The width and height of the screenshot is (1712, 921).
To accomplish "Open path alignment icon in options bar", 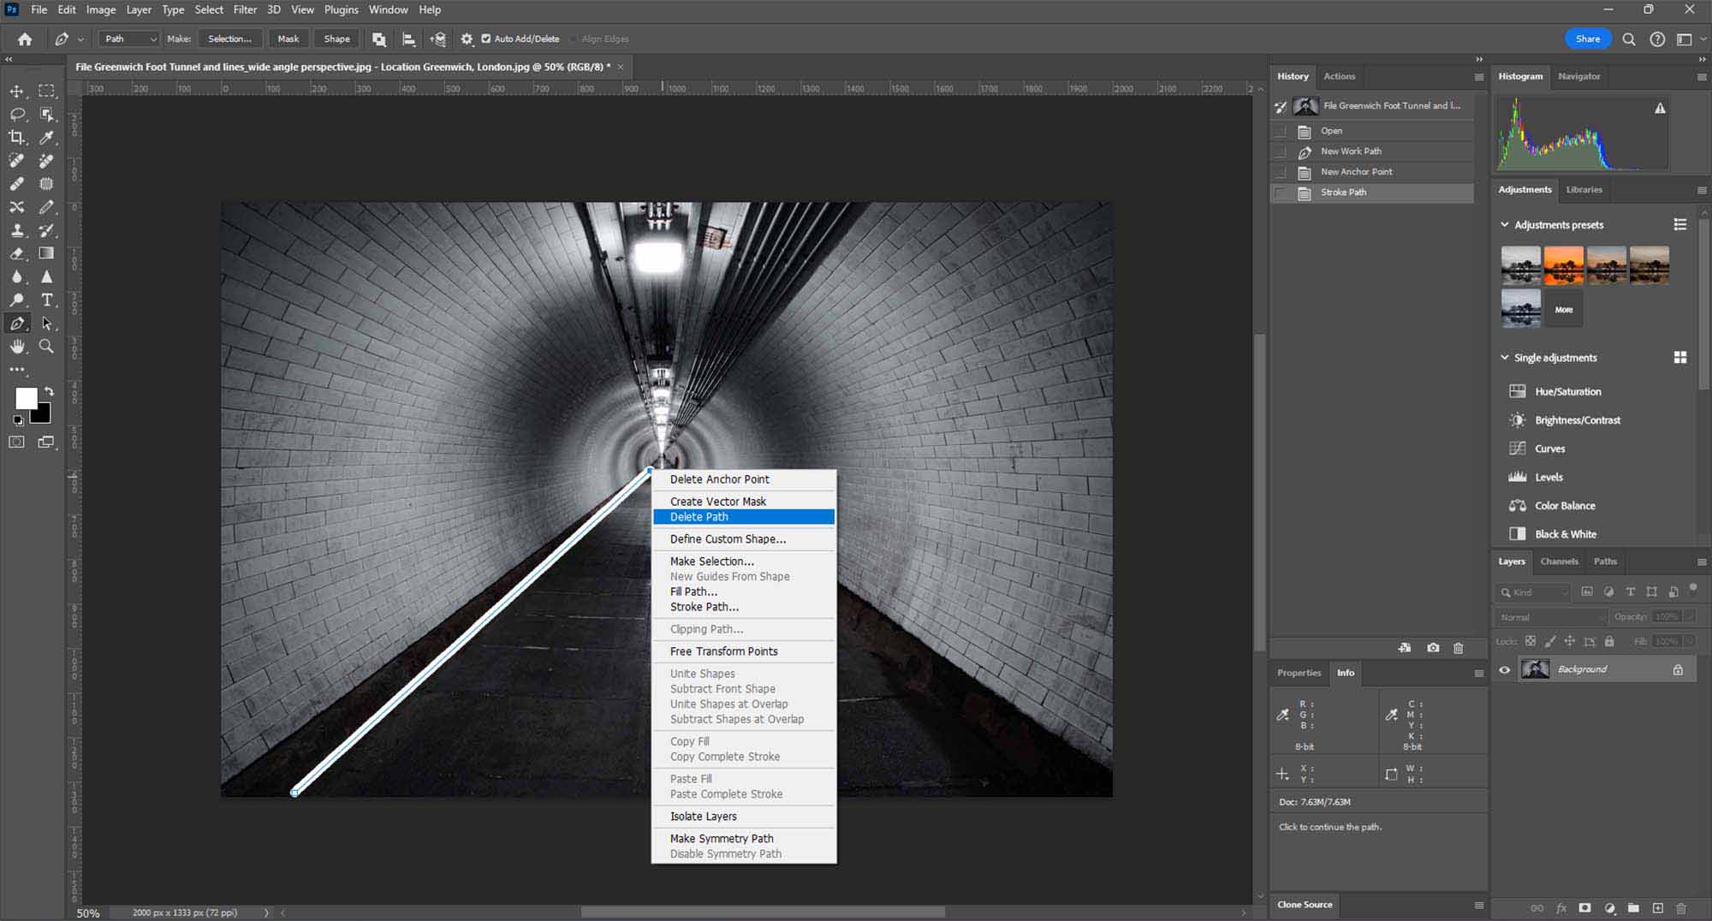I will click(408, 39).
